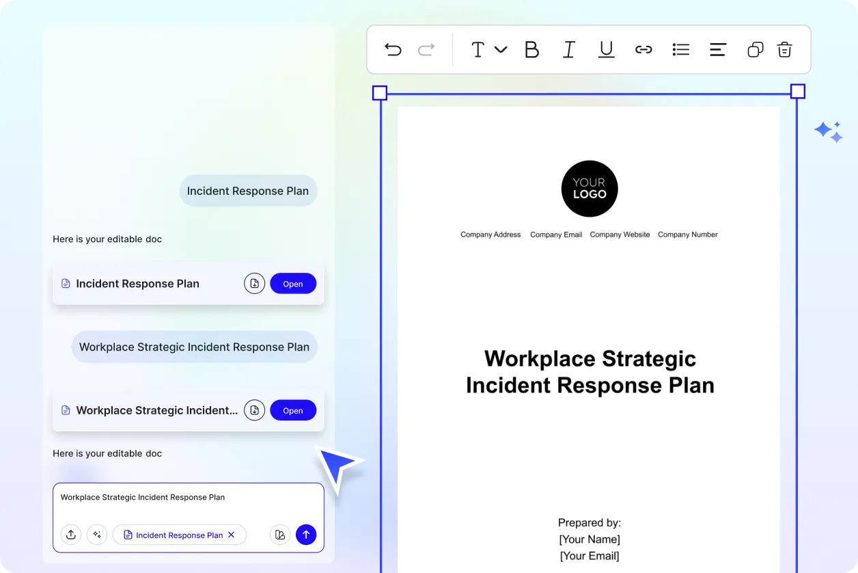Click the upload file icon in prompt box
The height and width of the screenshot is (573, 858).
click(x=71, y=535)
